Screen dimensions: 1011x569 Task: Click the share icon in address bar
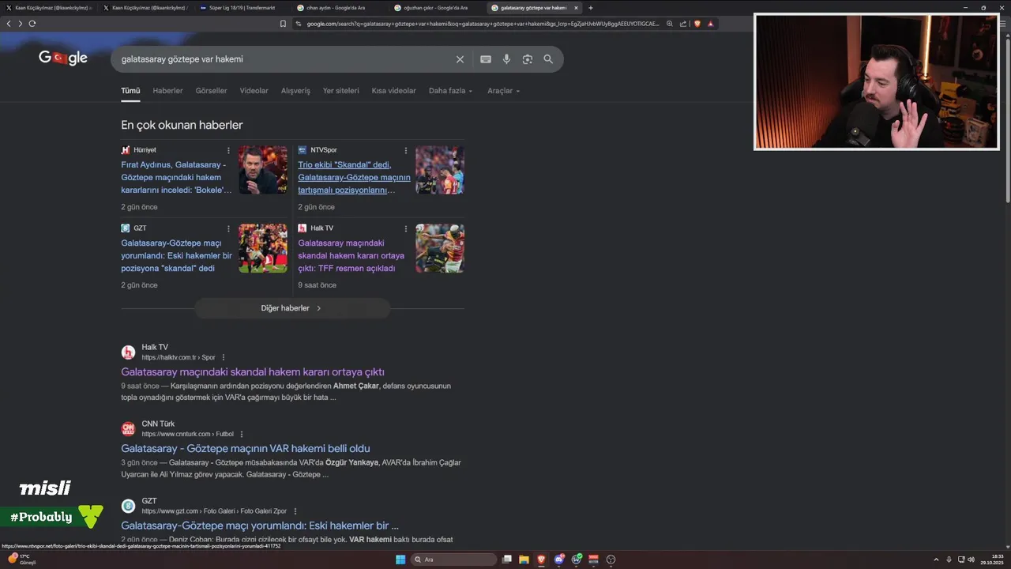coord(682,24)
